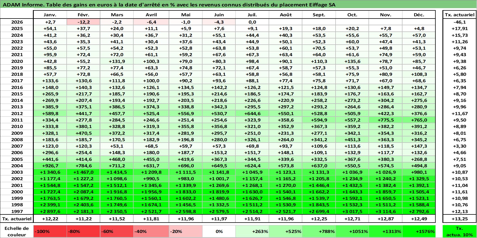This screenshot has height=238, width=477.
Task: Select the 1997 actuarial rate value +12,13
Action: pyautogui.click(x=460, y=211)
